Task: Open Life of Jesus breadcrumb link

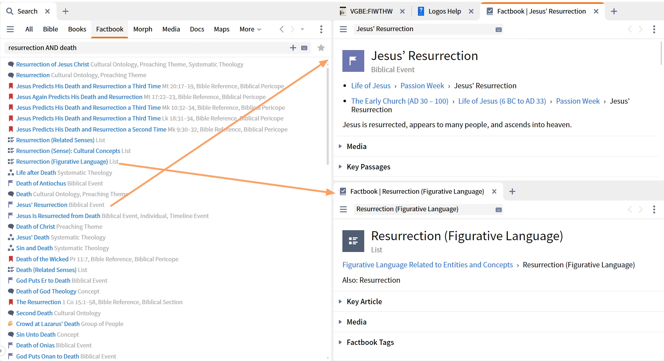Action: (371, 86)
